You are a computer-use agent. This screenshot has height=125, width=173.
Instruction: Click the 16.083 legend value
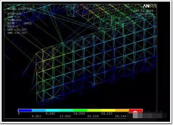pyautogui.click(x=79, y=114)
